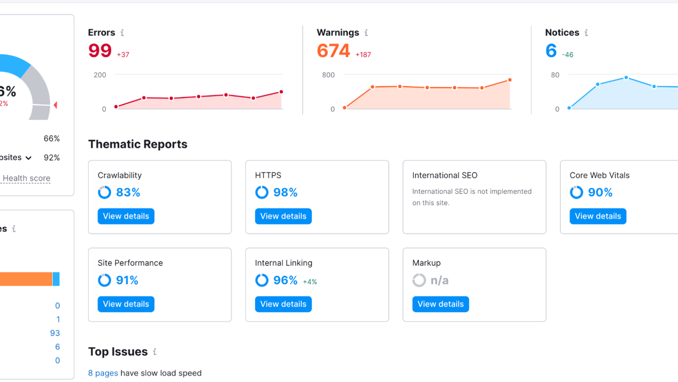
Task: View details for Markup report
Action: [441, 304]
